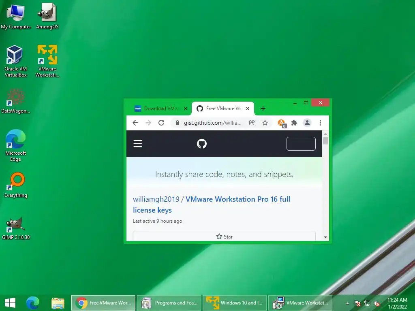The height and width of the screenshot is (311, 415).
Task: Open GitHub hamburger navigation menu
Action: tap(138, 144)
